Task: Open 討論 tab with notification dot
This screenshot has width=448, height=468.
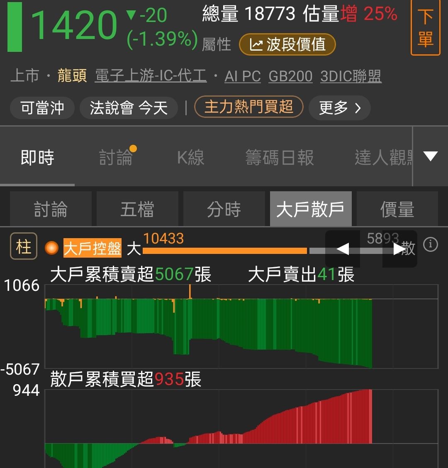Action: [x=116, y=158]
